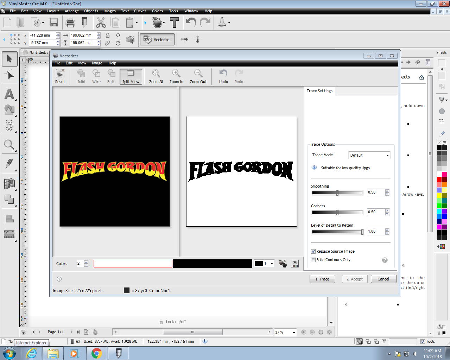Click the help question mark icon in Vectorizer footer
The width and height of the screenshot is (450, 360).
59,279
